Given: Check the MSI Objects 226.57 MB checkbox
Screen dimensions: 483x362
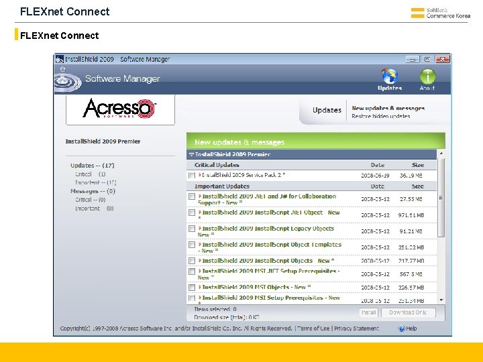Looking at the screenshot, I should [x=192, y=287].
